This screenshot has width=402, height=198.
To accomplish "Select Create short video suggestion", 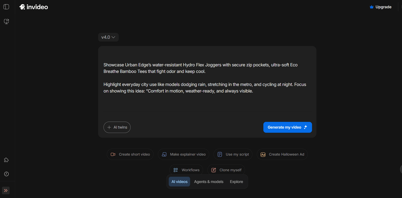I will (130, 155).
